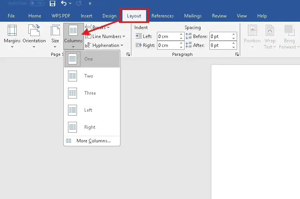The height and width of the screenshot is (199, 300).
Task: Switch to the Insert tab
Action: (x=87, y=16)
